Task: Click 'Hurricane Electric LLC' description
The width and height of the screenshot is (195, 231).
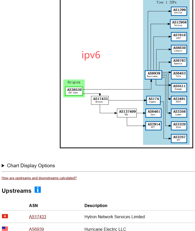Action: point(105,229)
